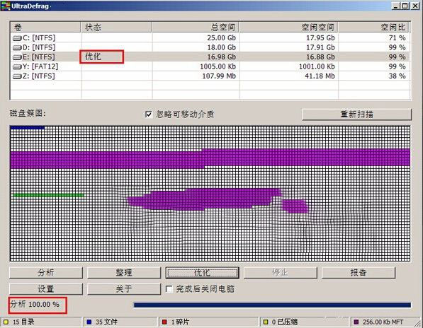Click the UltraDefrag title bar app icon

5,6
